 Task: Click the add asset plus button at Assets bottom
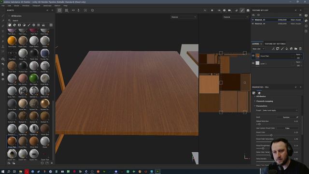click(x=52, y=163)
